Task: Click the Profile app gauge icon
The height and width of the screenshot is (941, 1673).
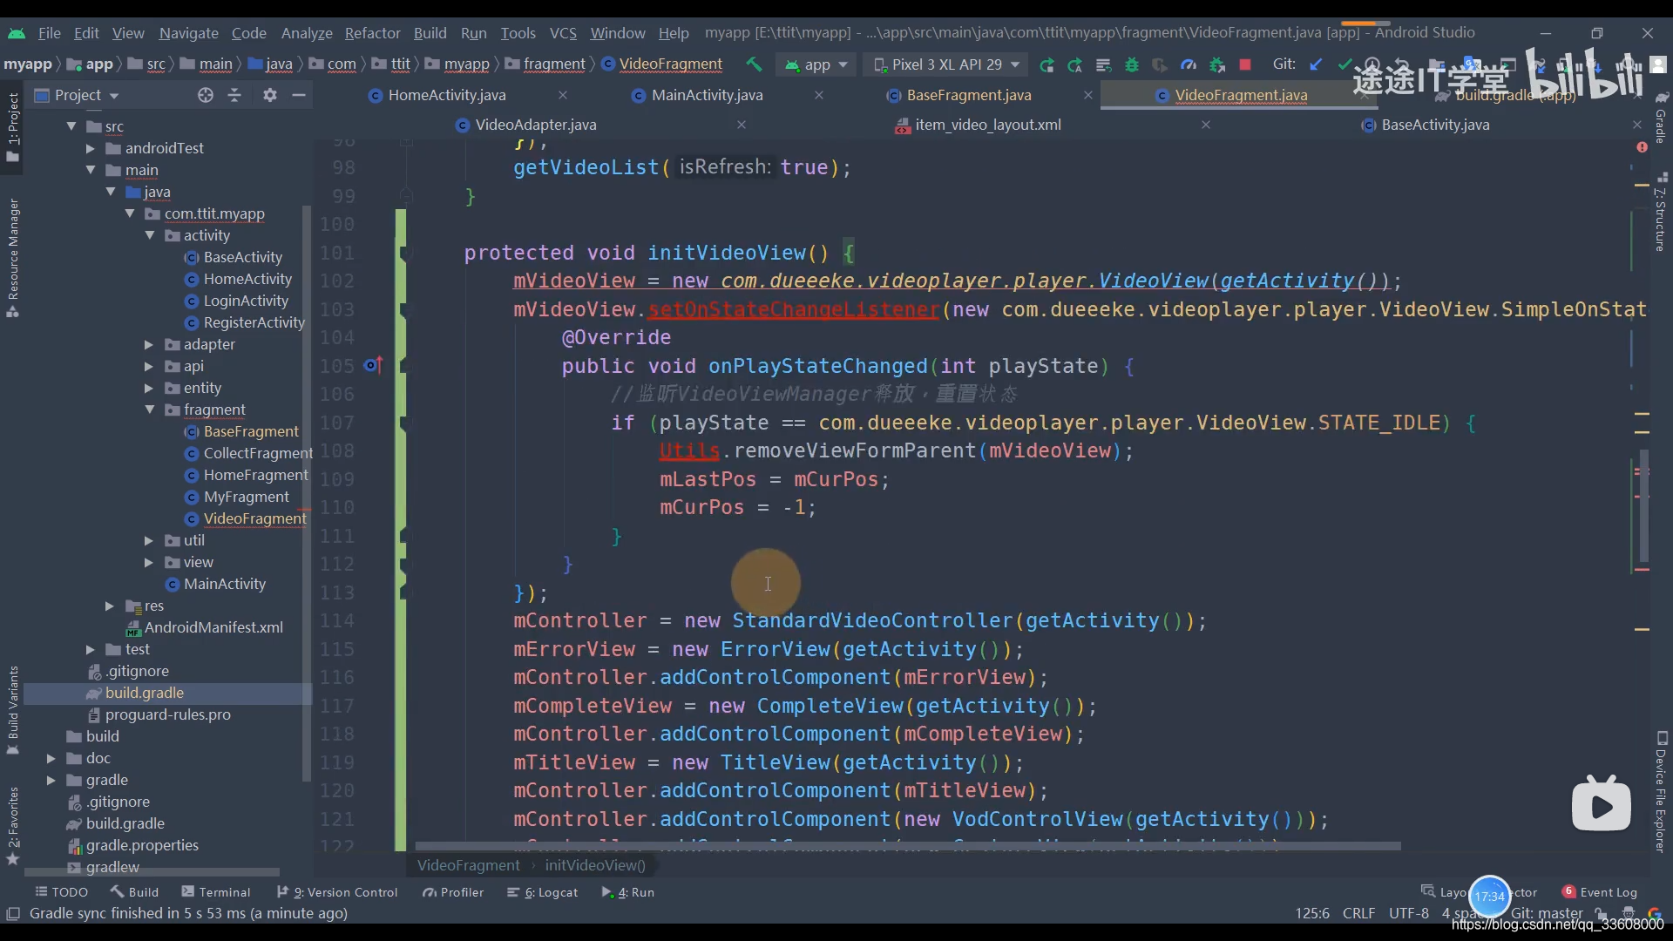Action: coord(1189,64)
